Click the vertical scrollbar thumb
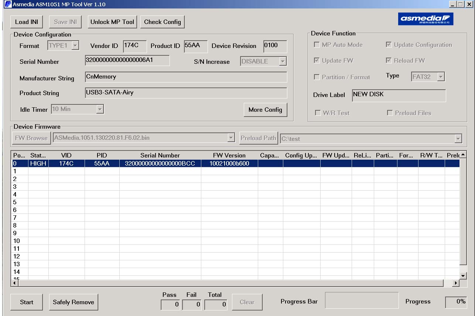This screenshot has height=316, width=475. tap(463, 211)
